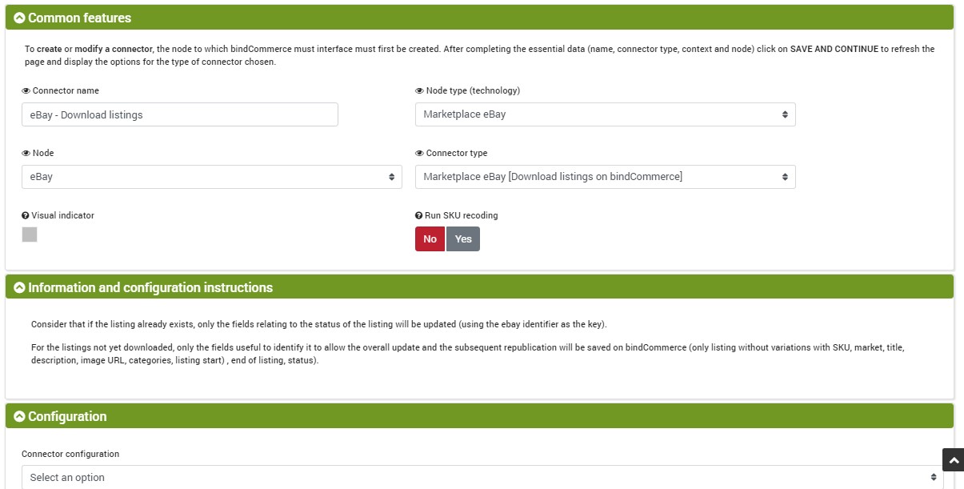Click the Common features header title
964x489 pixels.
(79, 18)
